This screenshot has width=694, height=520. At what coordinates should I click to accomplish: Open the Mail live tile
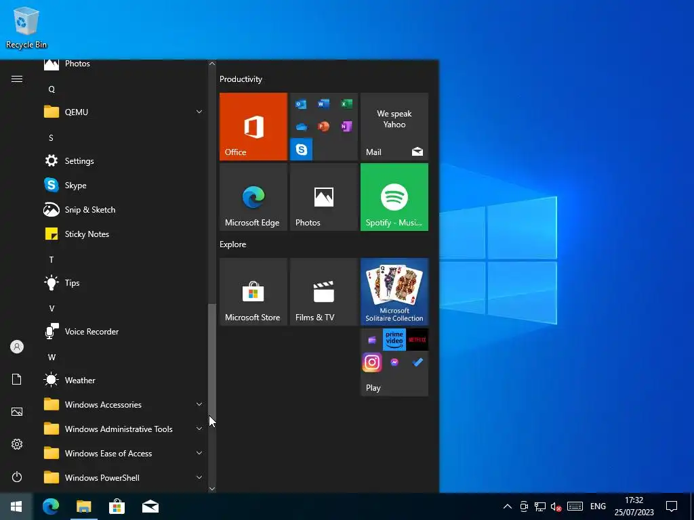[x=394, y=127]
